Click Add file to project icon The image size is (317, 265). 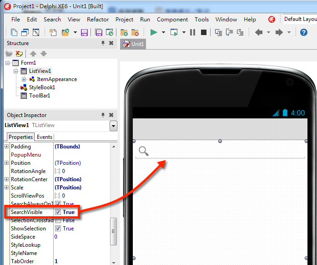tap(124, 32)
